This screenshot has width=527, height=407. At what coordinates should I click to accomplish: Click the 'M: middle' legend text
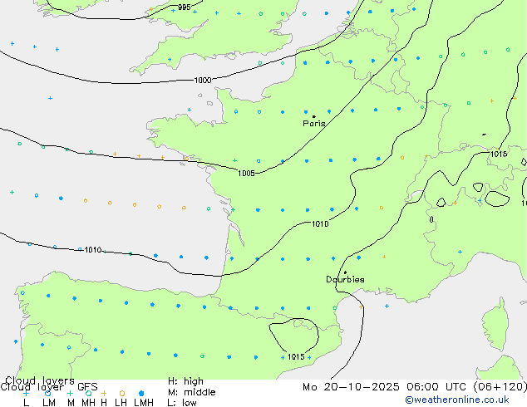191,392
